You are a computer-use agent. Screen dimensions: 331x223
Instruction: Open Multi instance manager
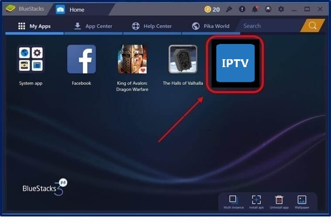point(233,202)
